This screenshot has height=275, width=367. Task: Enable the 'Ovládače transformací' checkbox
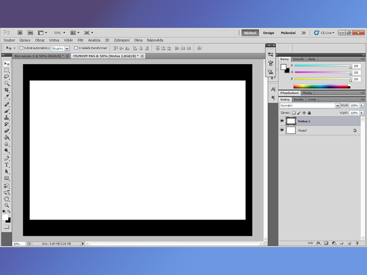click(x=76, y=48)
